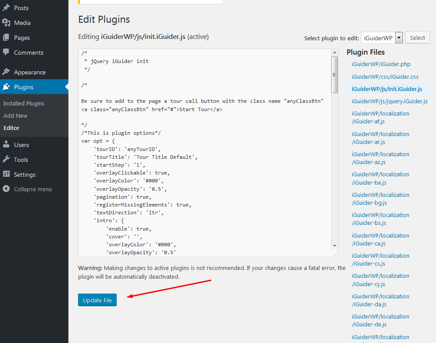Click the Pages icon in sidebar
Image resolution: width=436 pixels, height=343 pixels.
tap(6, 38)
